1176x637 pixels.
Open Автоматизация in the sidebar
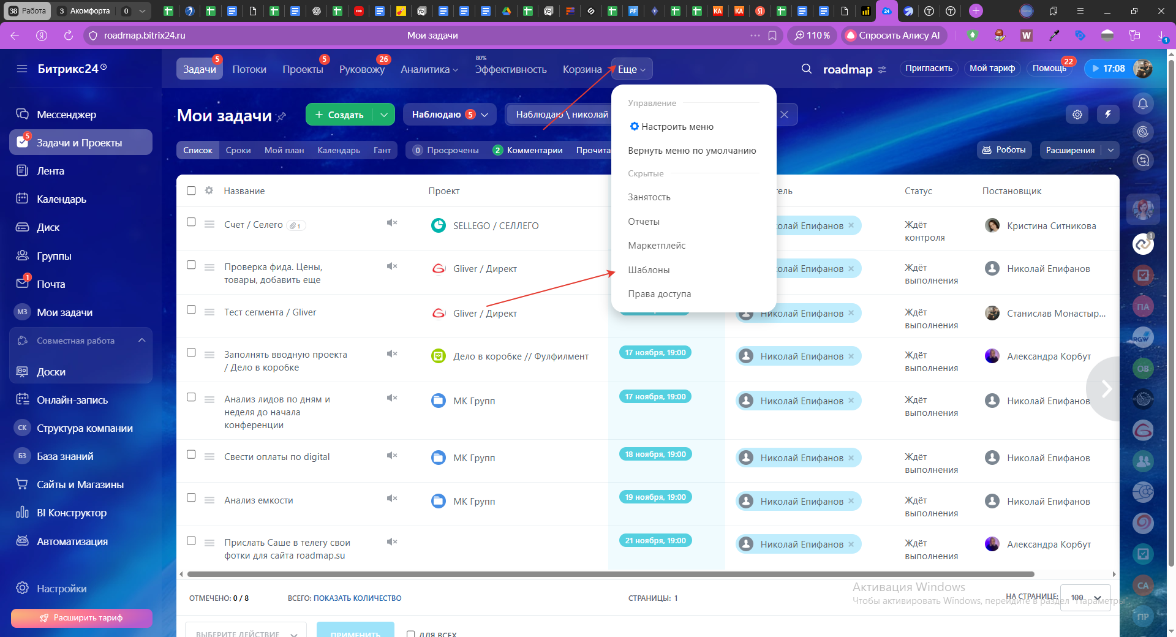(x=72, y=541)
